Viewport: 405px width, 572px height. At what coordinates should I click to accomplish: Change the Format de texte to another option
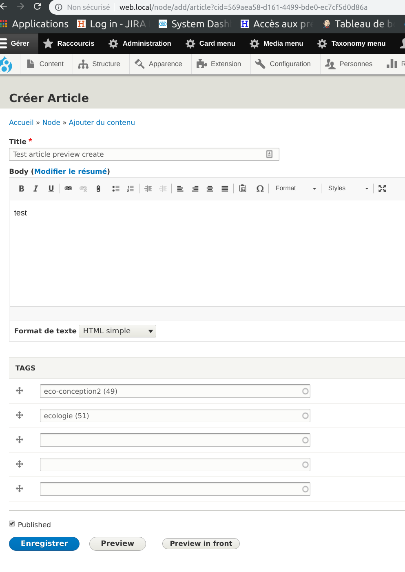click(117, 331)
